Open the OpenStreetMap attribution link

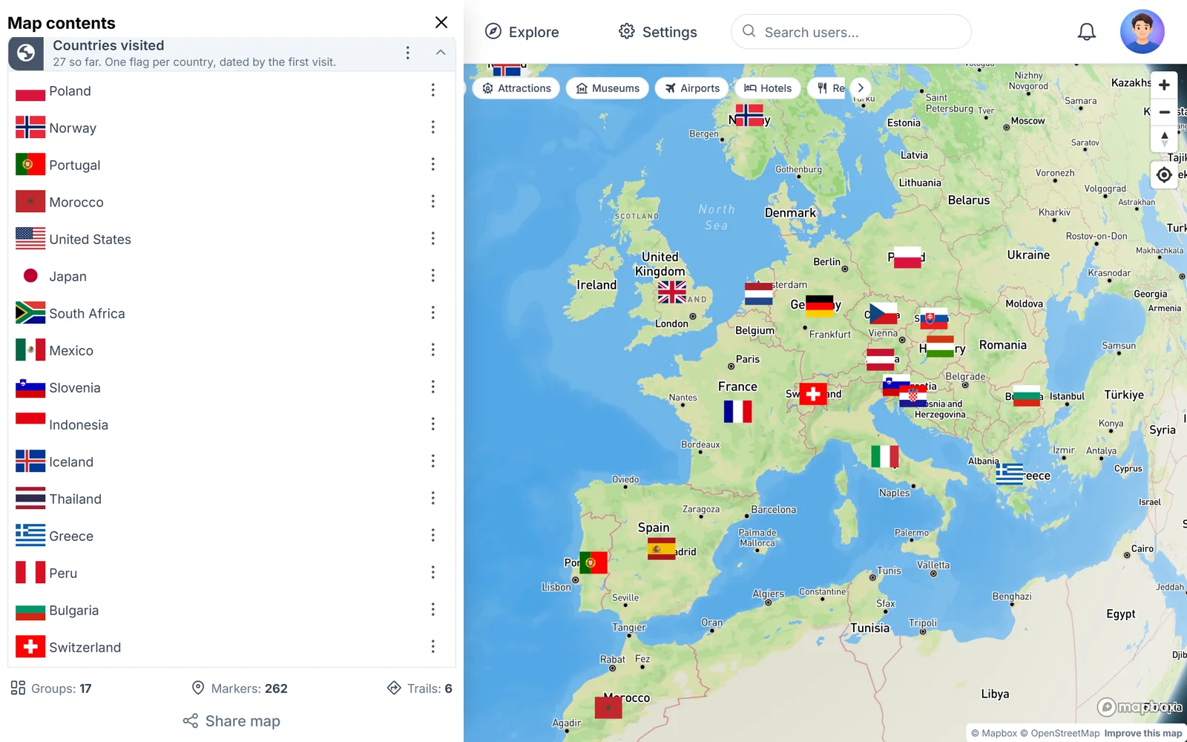point(1059,733)
